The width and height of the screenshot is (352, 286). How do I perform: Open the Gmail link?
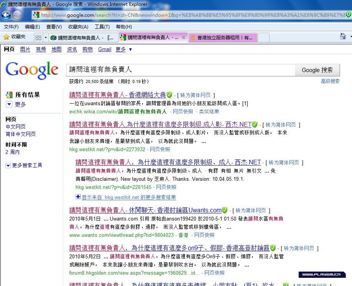105,49
